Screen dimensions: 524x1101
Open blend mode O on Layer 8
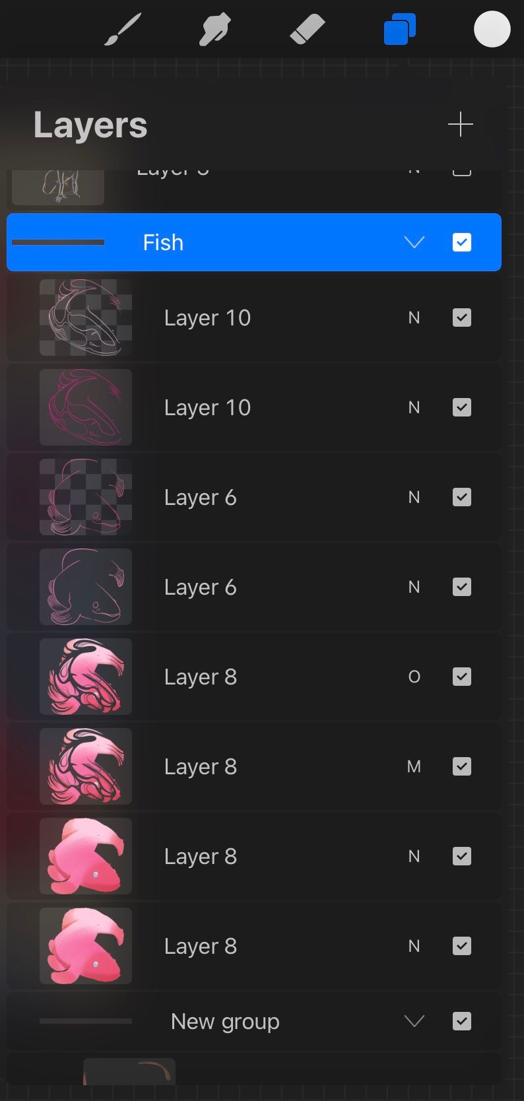tap(414, 677)
